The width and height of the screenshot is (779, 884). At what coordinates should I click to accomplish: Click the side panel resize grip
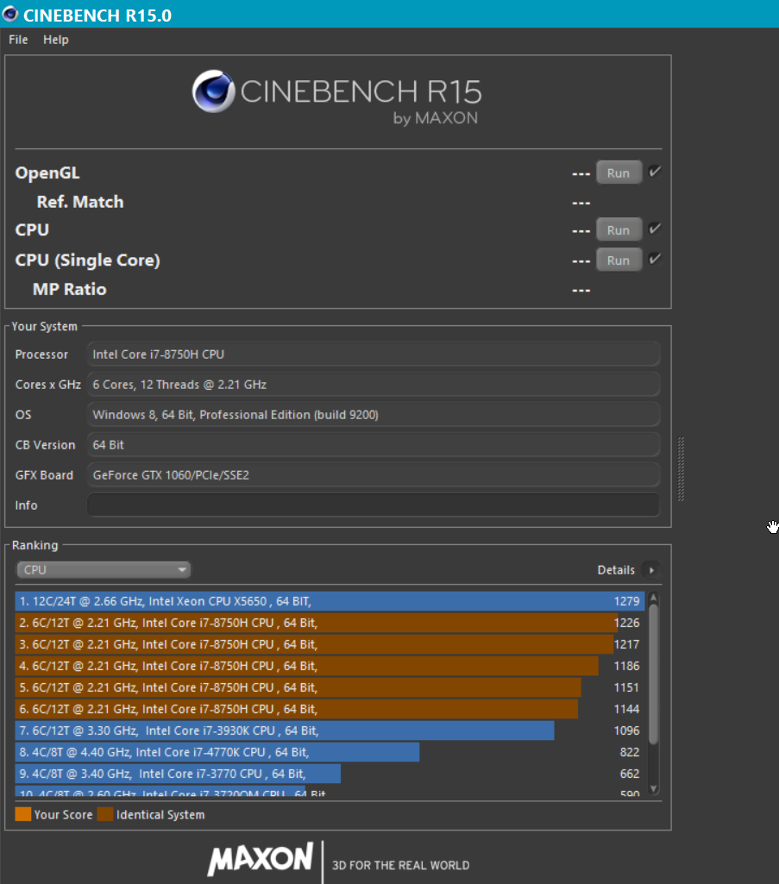coord(681,469)
